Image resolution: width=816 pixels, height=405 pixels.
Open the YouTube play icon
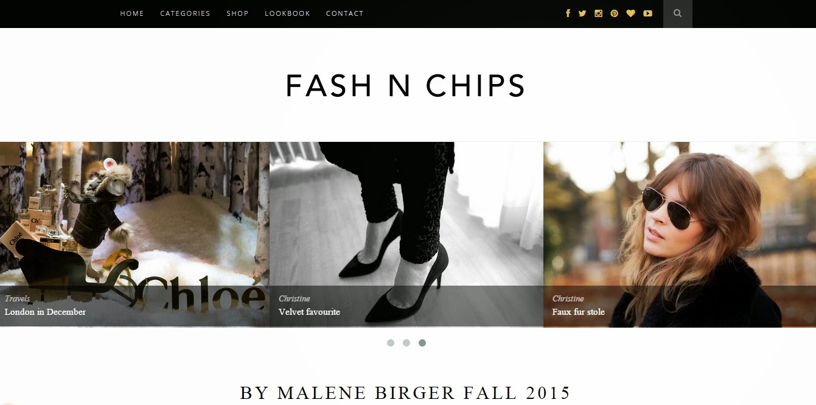point(647,13)
